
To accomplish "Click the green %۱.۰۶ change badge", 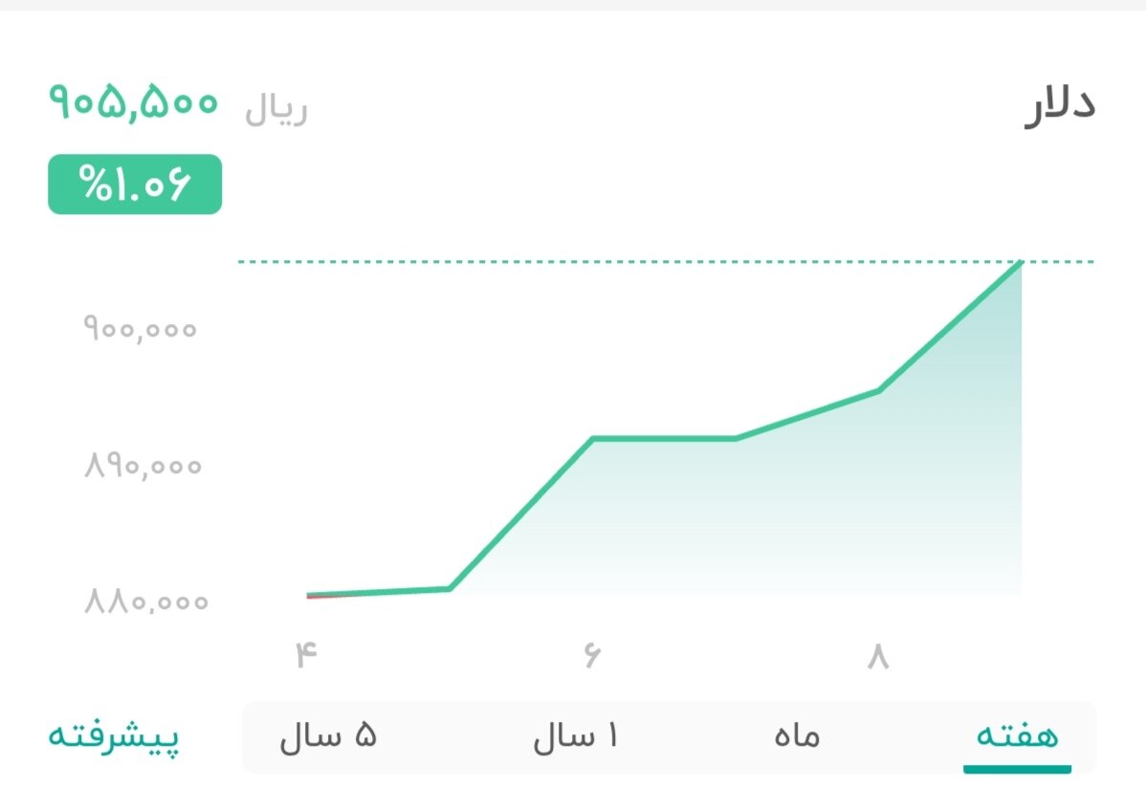I will (133, 182).
